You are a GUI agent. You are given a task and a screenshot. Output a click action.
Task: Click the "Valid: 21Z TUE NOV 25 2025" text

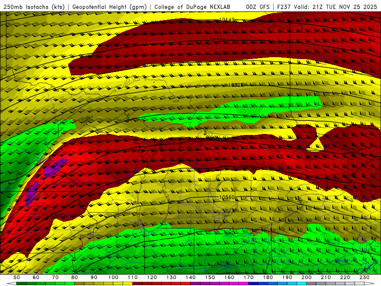click(x=335, y=7)
